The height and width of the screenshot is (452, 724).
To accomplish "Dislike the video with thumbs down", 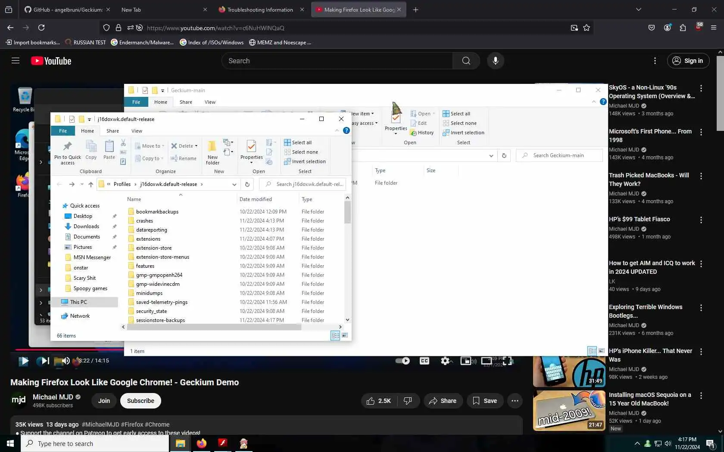I will tap(408, 401).
